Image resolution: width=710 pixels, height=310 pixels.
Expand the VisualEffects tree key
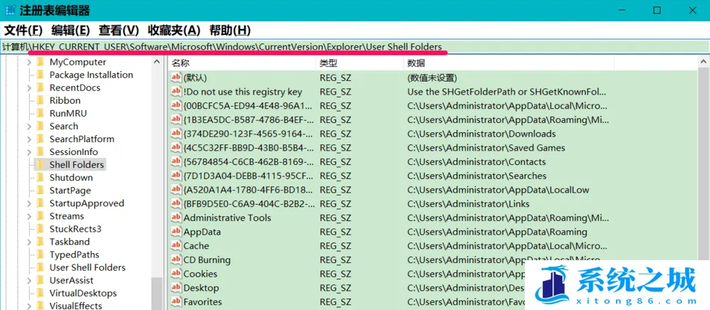[x=29, y=306]
